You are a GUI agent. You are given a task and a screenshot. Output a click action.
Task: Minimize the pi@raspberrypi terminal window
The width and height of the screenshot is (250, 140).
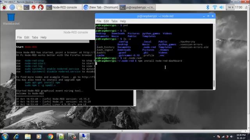tap(204, 16)
